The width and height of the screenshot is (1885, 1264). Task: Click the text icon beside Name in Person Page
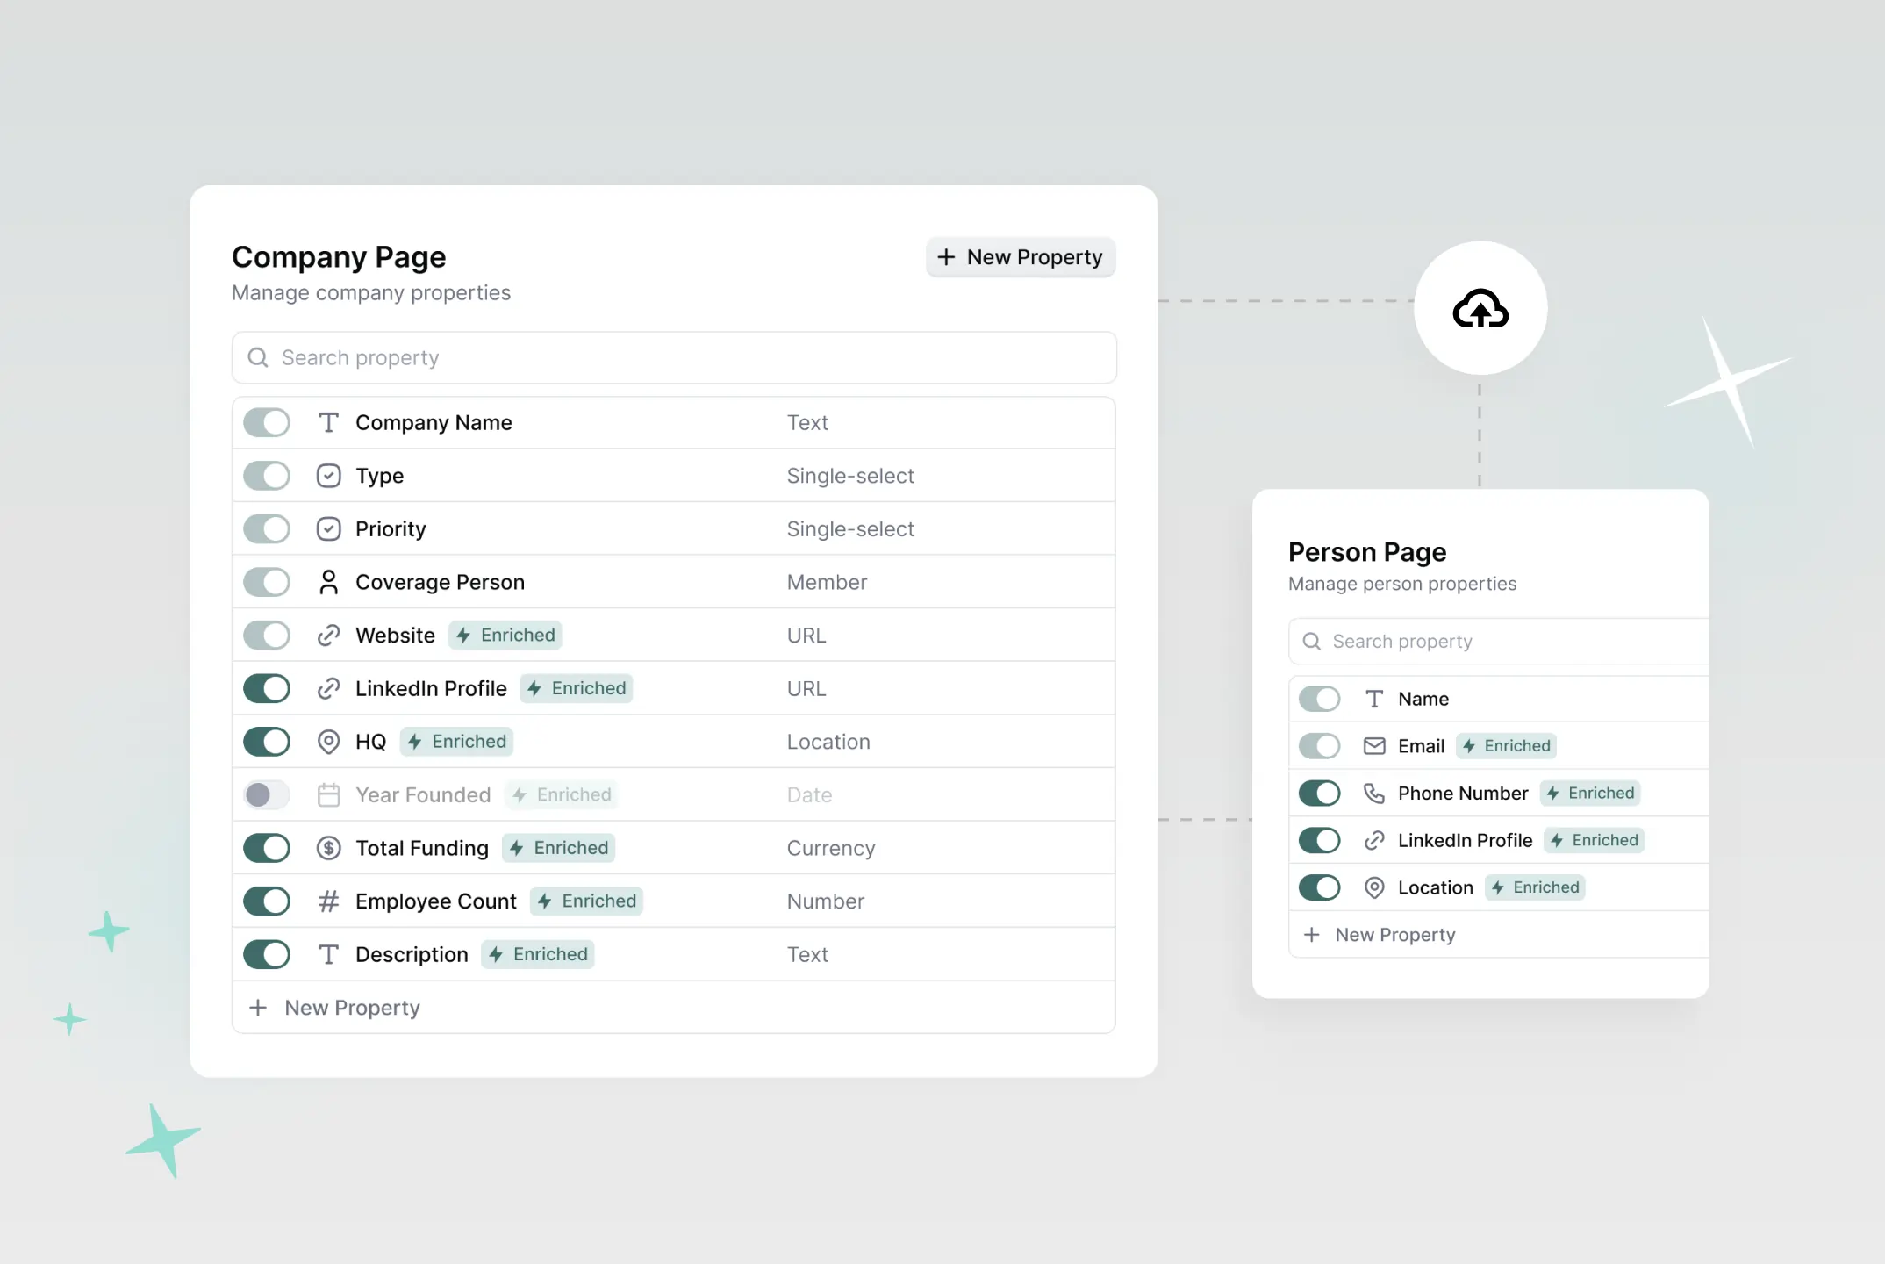point(1374,699)
